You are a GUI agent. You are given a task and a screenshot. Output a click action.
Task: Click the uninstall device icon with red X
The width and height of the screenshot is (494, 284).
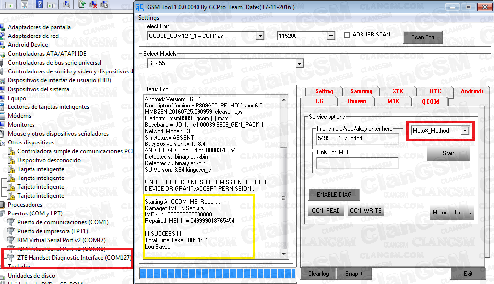[x=93, y=4]
